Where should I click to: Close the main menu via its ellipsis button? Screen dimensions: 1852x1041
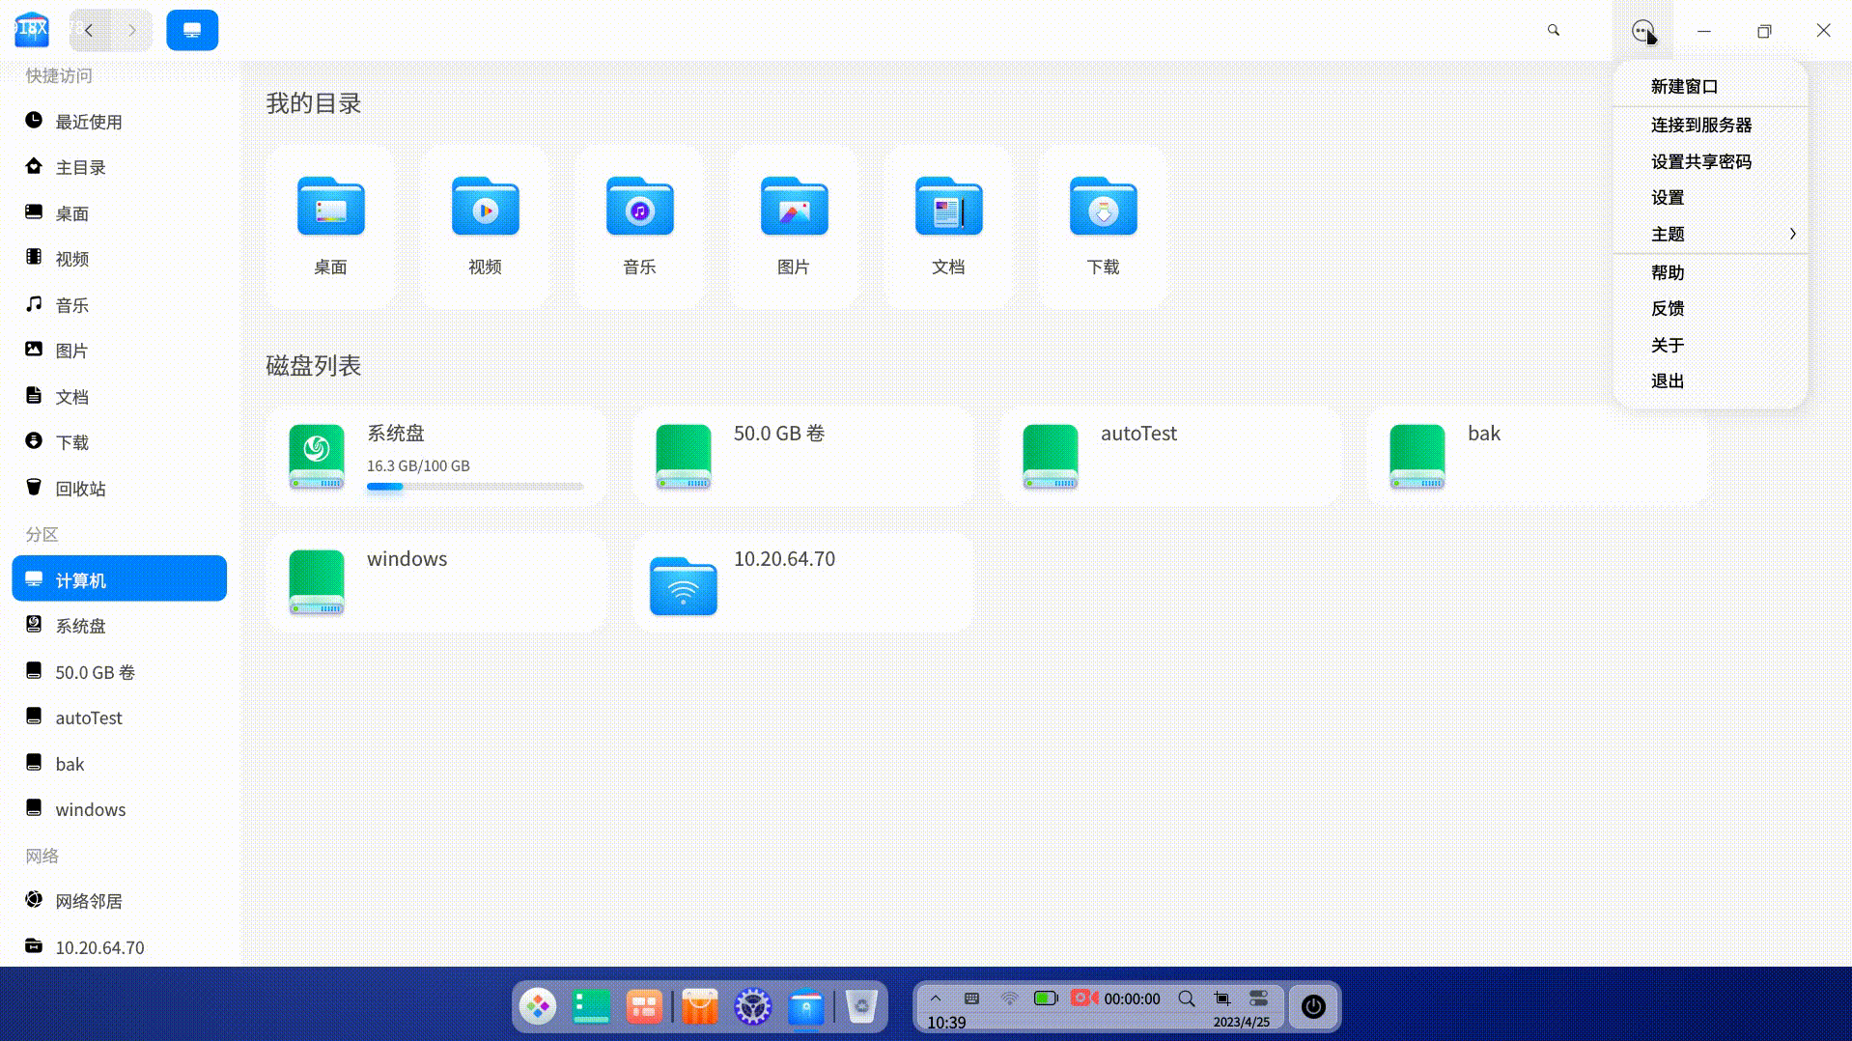pos(1643,31)
